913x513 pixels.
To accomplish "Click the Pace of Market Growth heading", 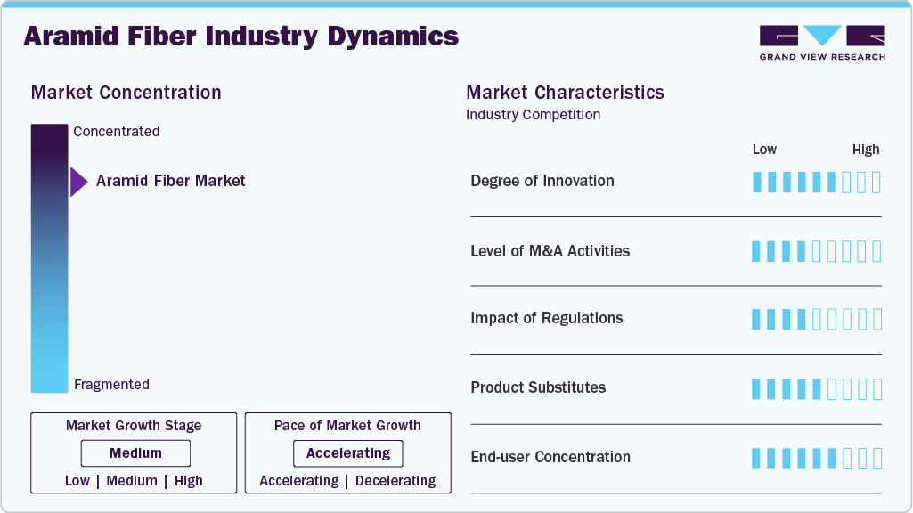I will coord(347,426).
